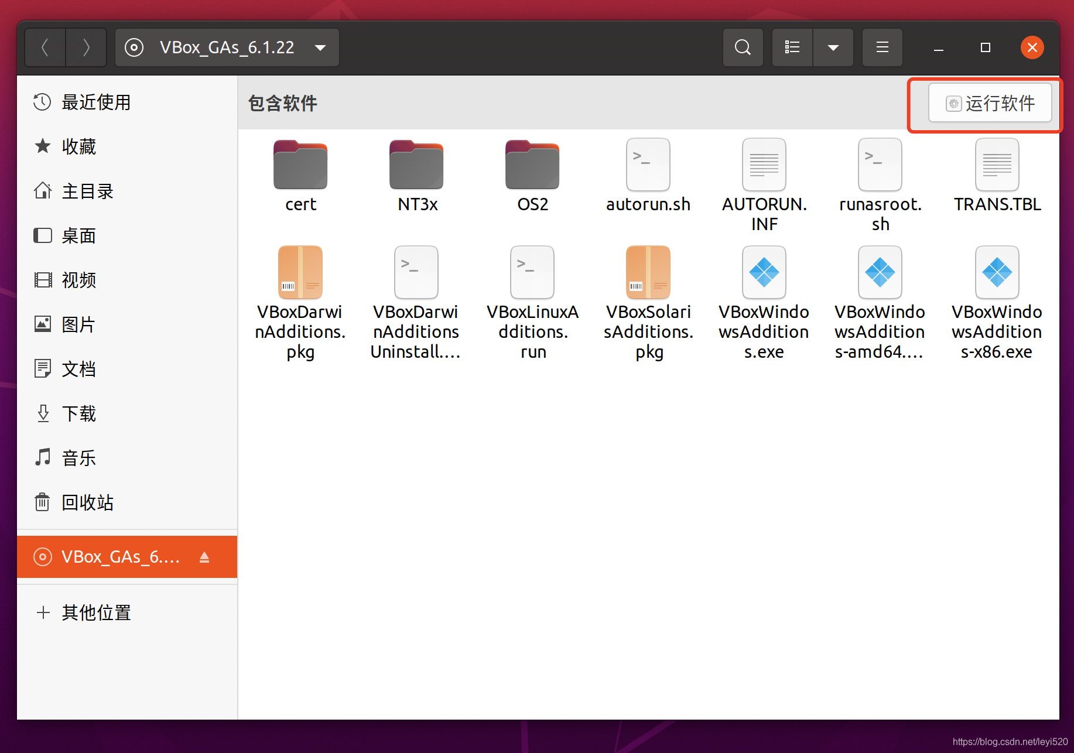Select the AUTORUN.INF file icon
Viewport: 1074px width, 753px height.
(x=764, y=165)
